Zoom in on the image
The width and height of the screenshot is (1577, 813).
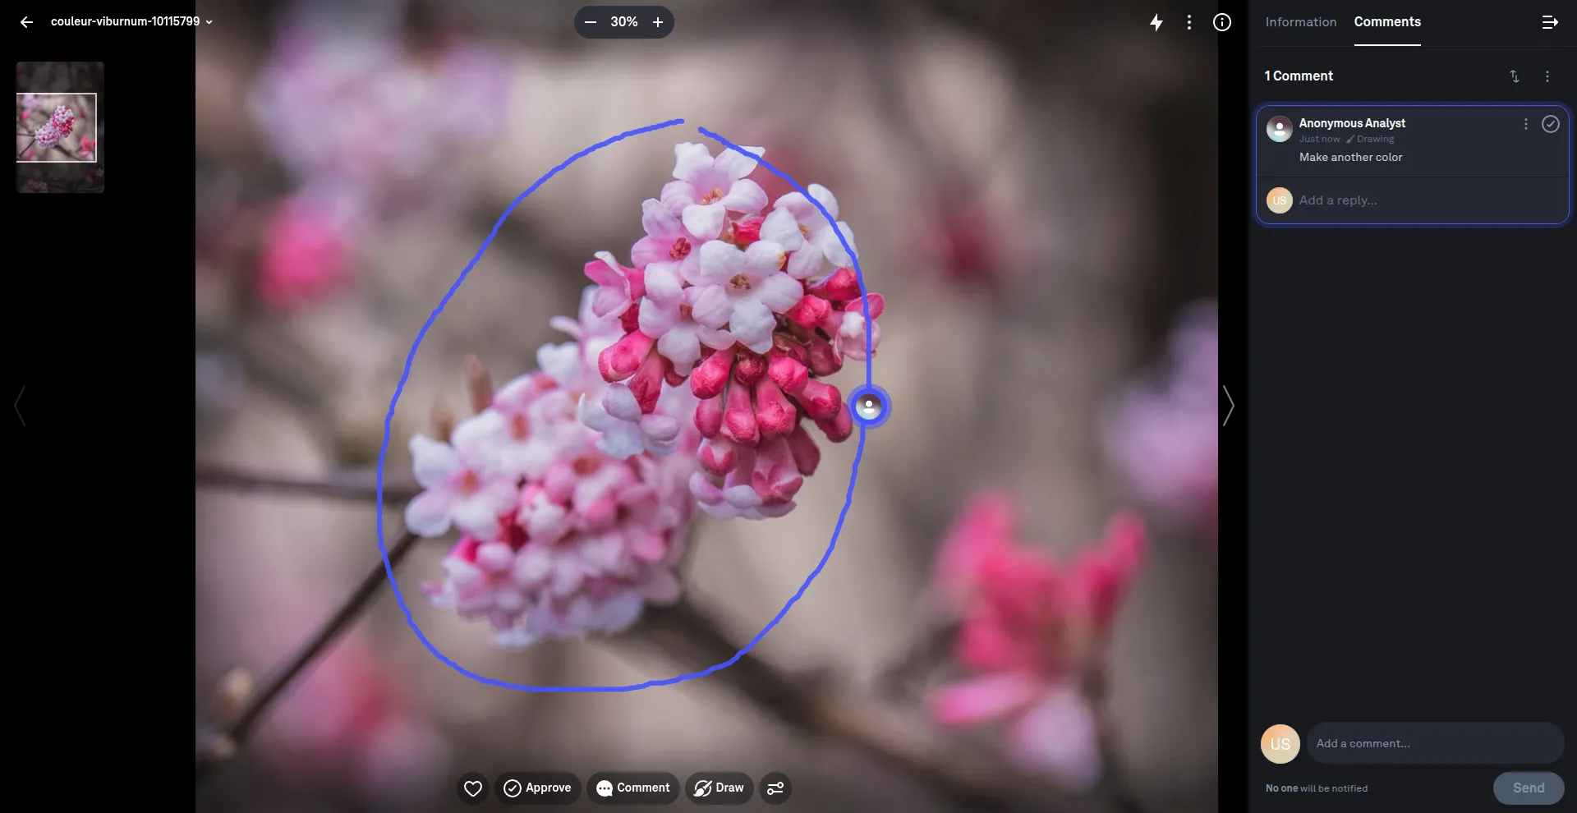[658, 22]
